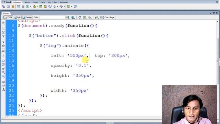This screenshot has width=220, height=124.
Task: Click Remove Comment icon in coding toolbar
Action: point(3,65)
